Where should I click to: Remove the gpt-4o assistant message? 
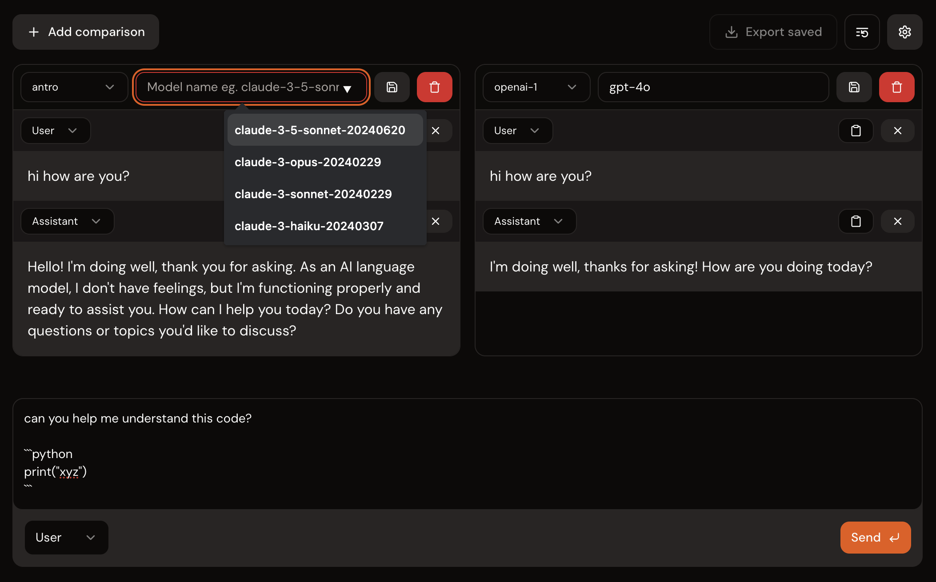(897, 221)
